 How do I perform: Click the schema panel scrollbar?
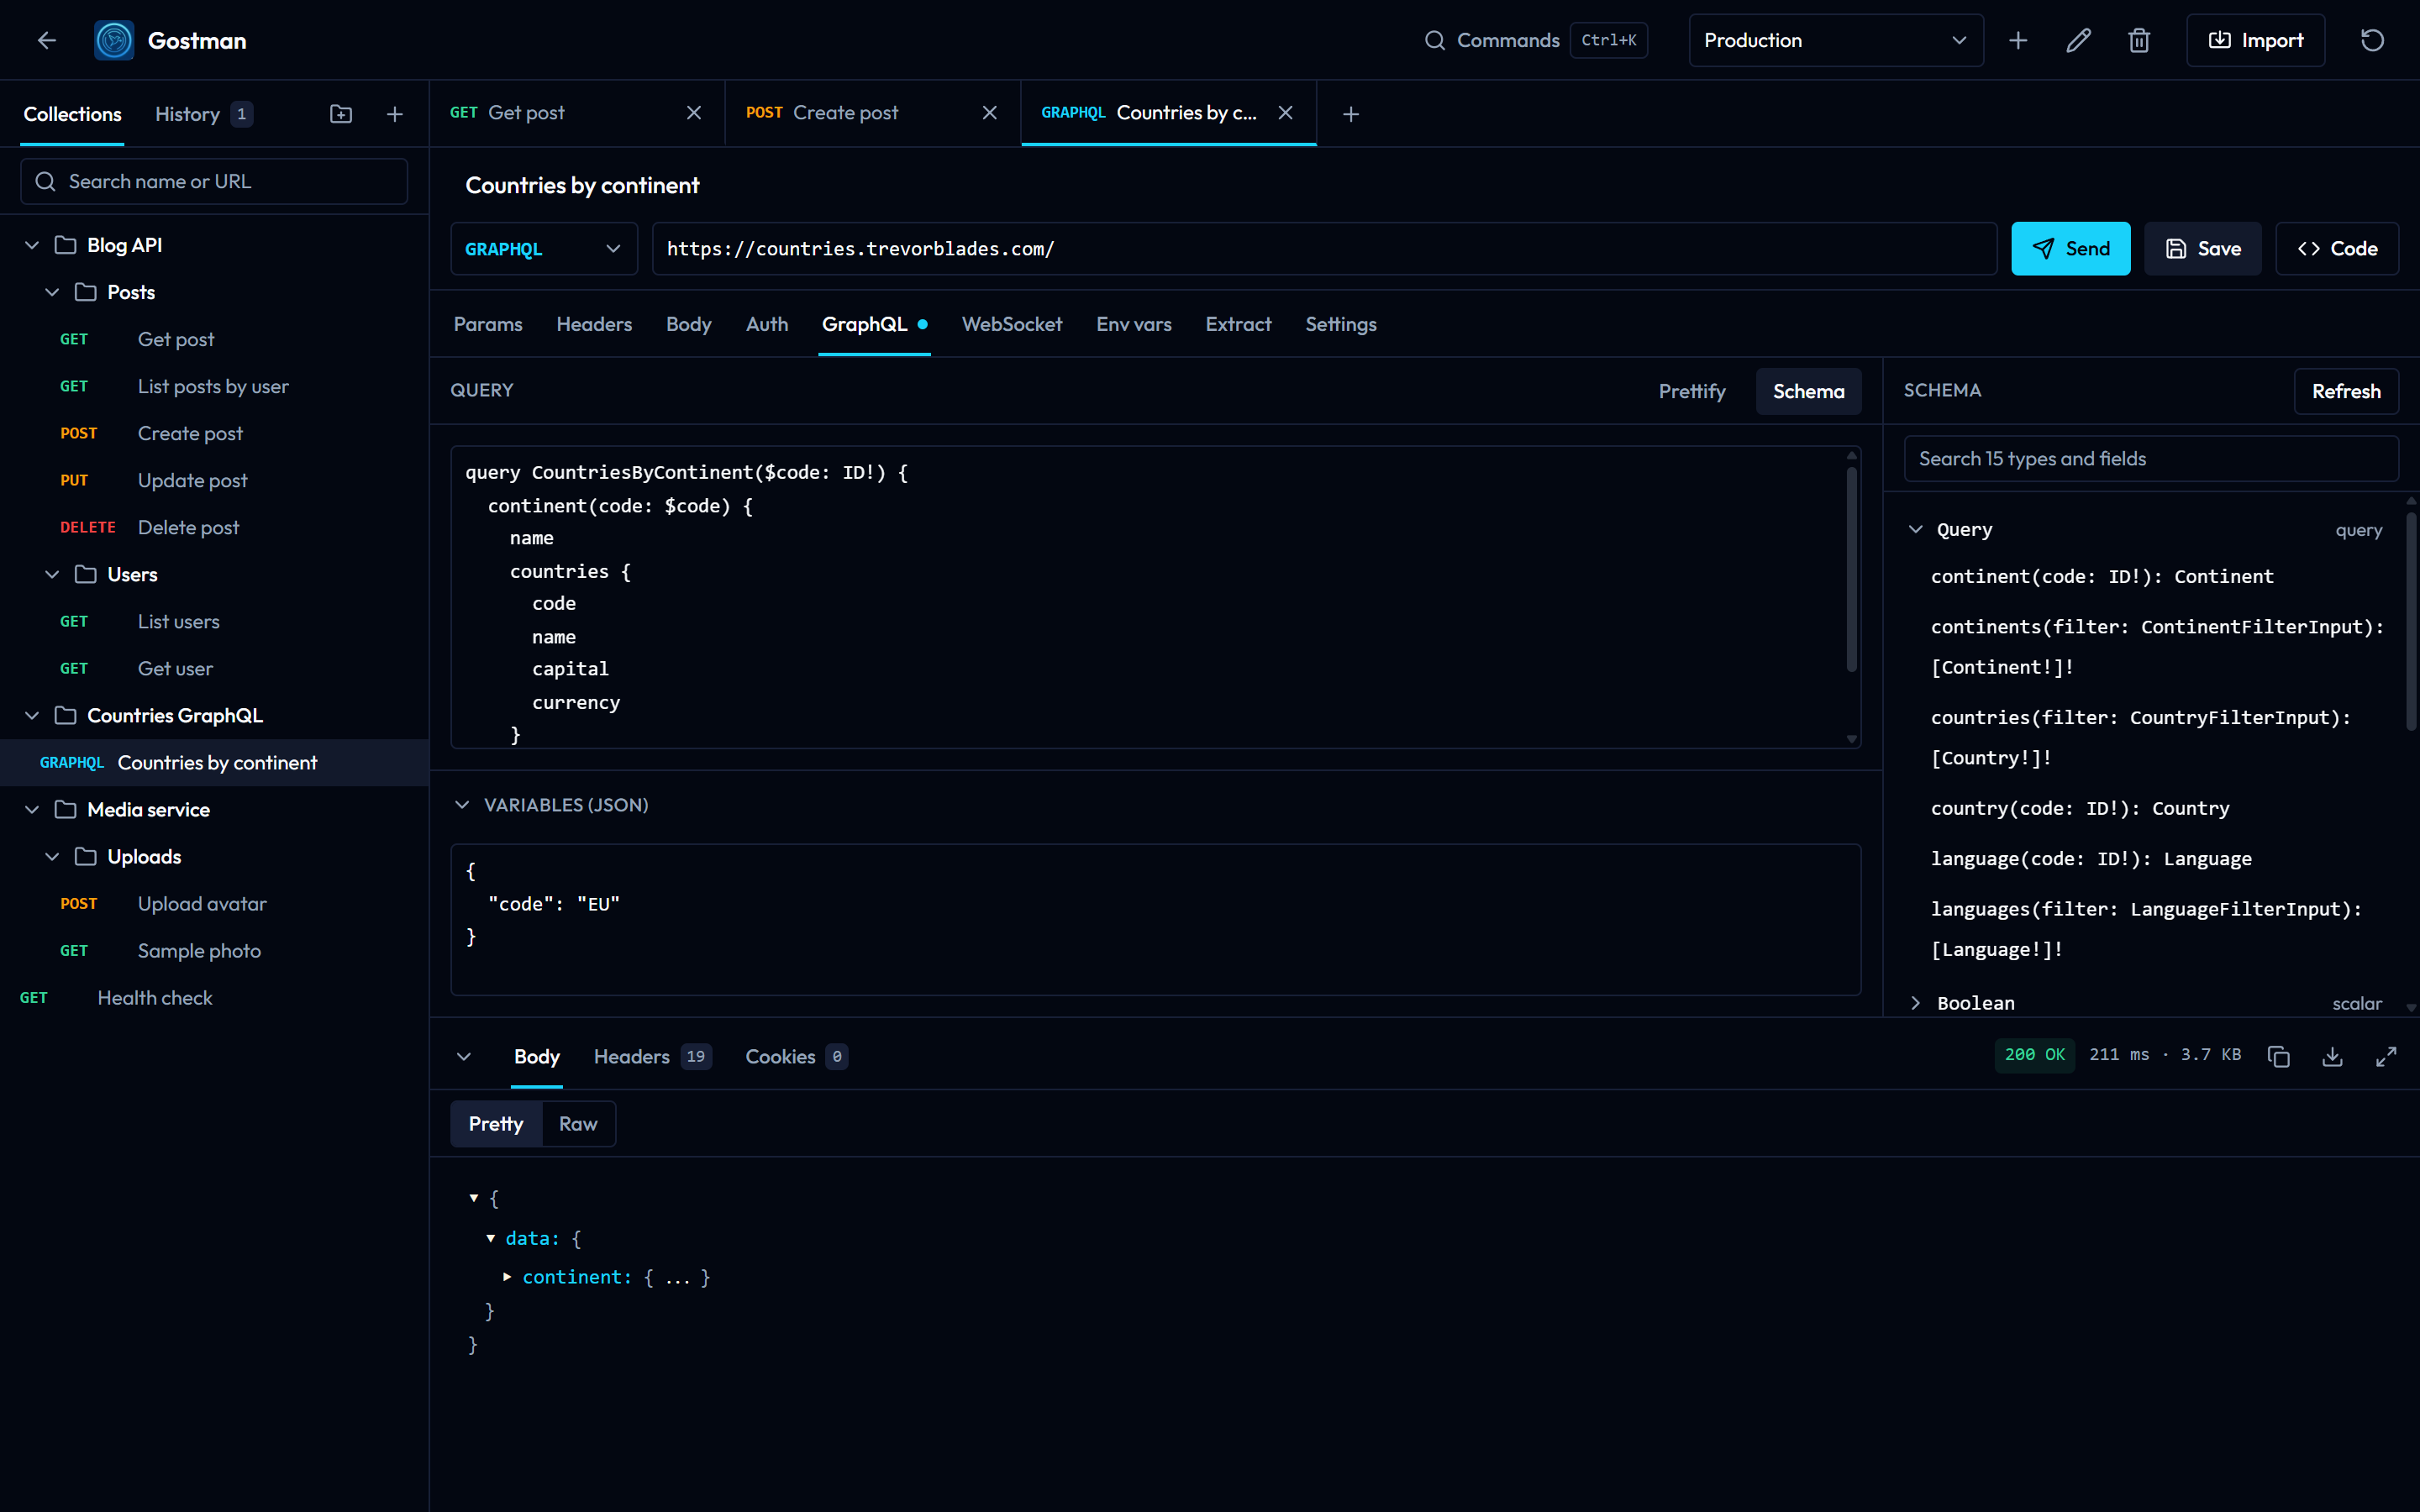[2411, 620]
